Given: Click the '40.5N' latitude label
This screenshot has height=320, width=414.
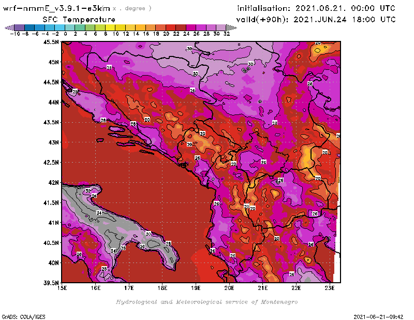Looking at the screenshot, I should (51, 242).
